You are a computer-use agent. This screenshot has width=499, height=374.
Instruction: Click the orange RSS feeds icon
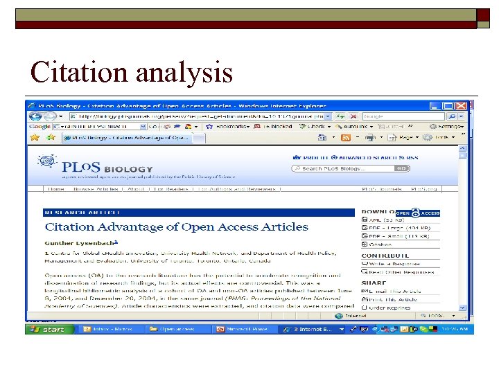click(x=346, y=137)
